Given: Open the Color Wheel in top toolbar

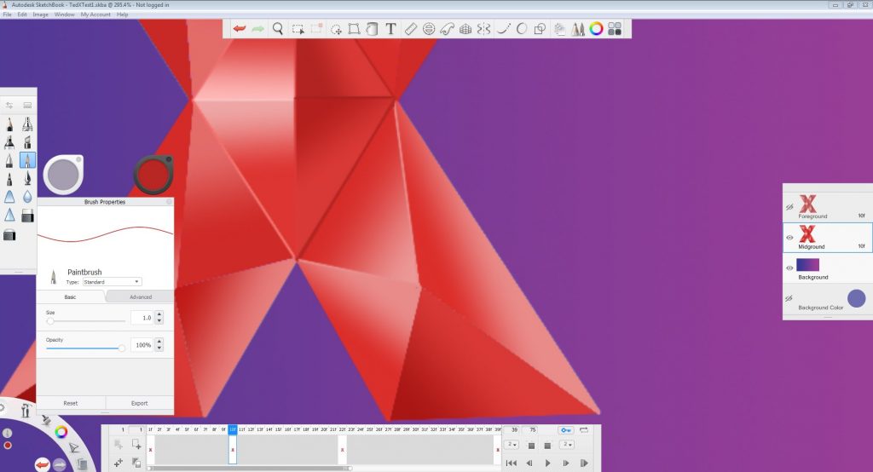Looking at the screenshot, I should (x=596, y=29).
